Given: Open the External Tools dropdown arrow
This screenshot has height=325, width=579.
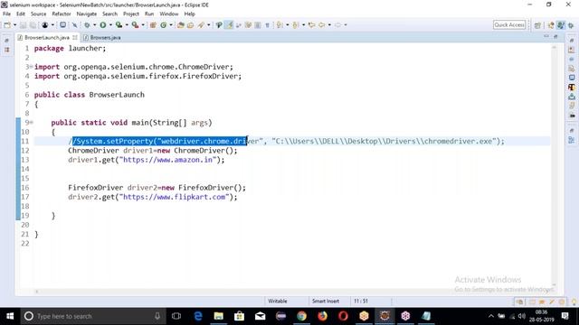Looking at the screenshot, I should pyautogui.click(x=143, y=25).
